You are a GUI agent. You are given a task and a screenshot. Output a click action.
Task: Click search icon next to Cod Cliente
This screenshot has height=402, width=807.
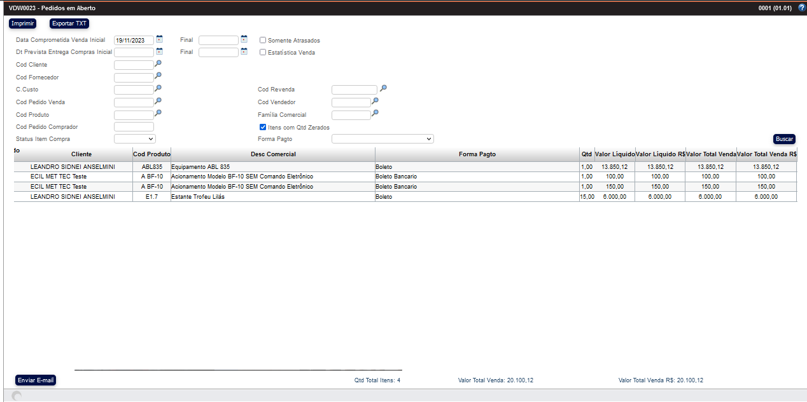click(x=158, y=64)
